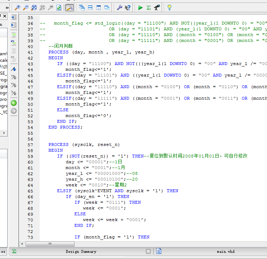Expand the toolbar overflow chevron

(x=7, y=7)
